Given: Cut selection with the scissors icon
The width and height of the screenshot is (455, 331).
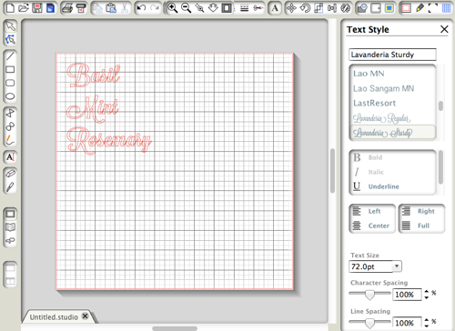Looking at the screenshot, I should (x=125, y=8).
